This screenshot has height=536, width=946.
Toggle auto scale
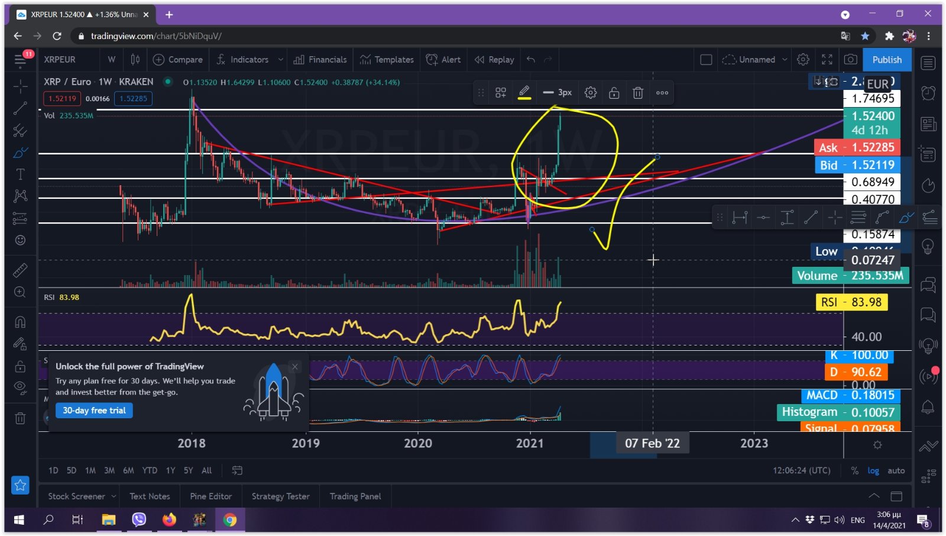coord(896,471)
